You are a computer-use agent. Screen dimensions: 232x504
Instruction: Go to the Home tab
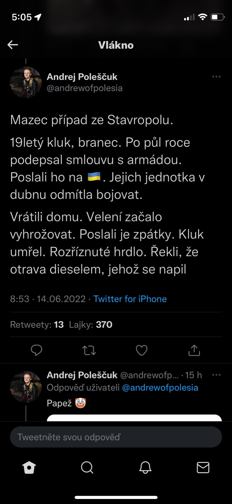[29, 468]
